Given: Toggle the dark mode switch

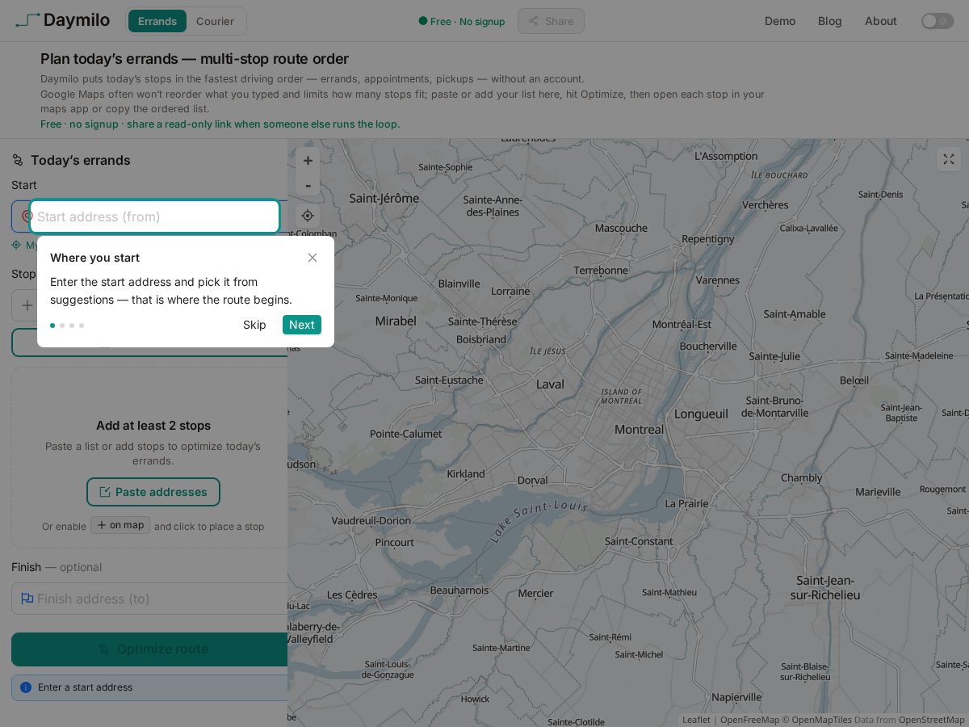Looking at the screenshot, I should [937, 21].
